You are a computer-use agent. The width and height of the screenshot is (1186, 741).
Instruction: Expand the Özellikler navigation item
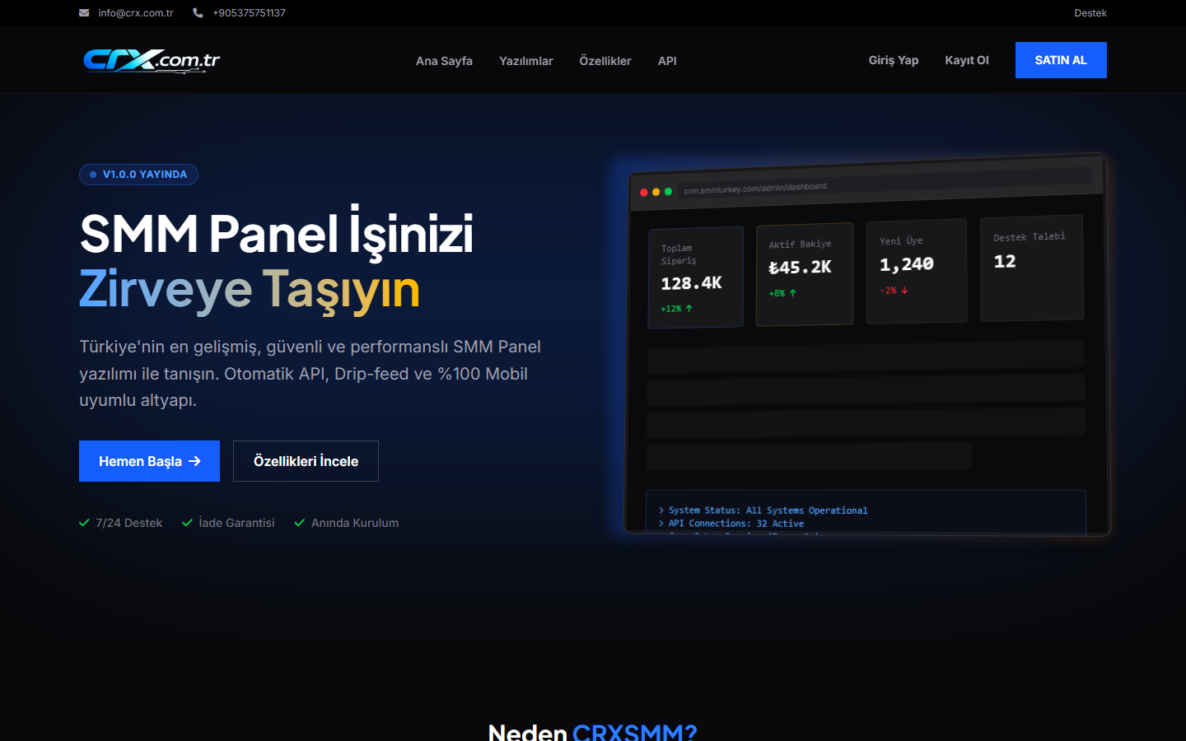tap(605, 60)
